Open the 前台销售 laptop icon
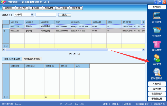This screenshot has height=106, width=167. (x=157, y=16)
